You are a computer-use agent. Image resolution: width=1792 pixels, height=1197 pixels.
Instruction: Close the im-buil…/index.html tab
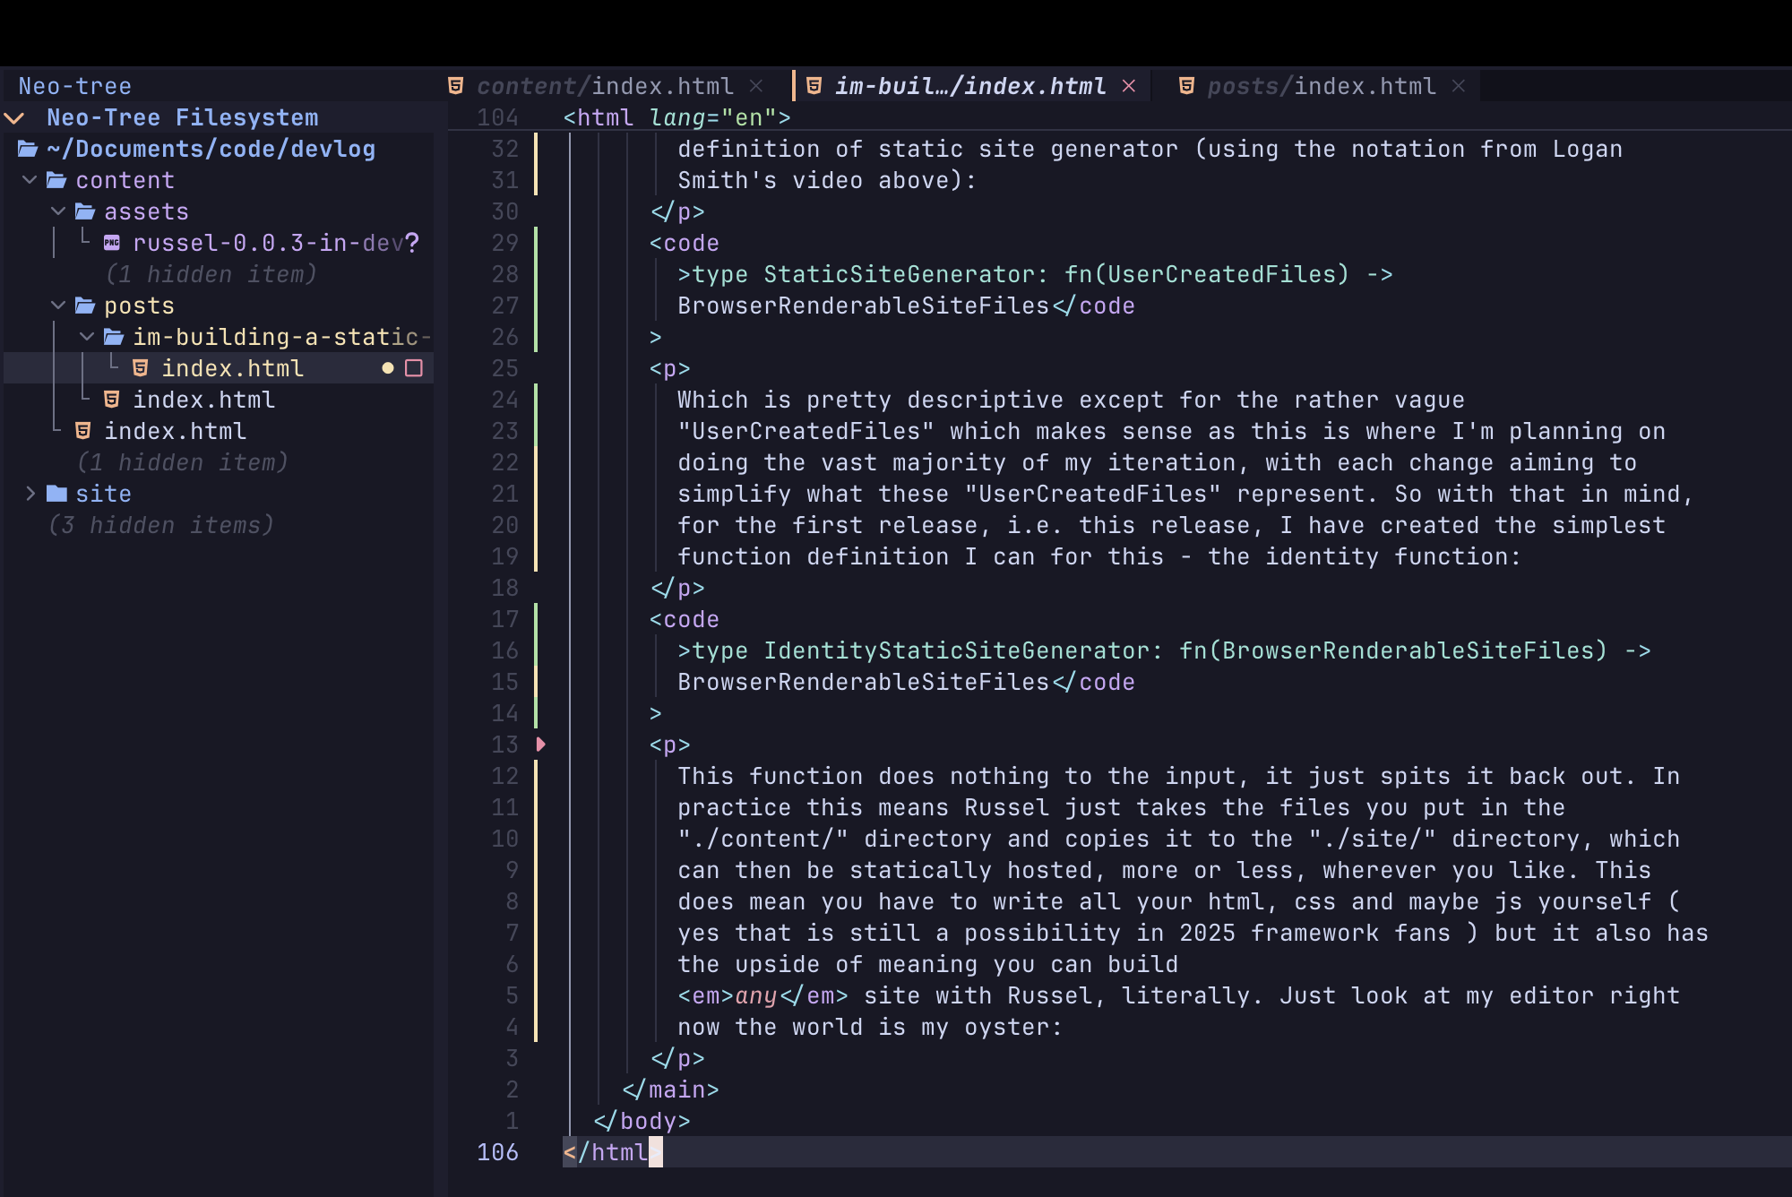[x=1129, y=86]
